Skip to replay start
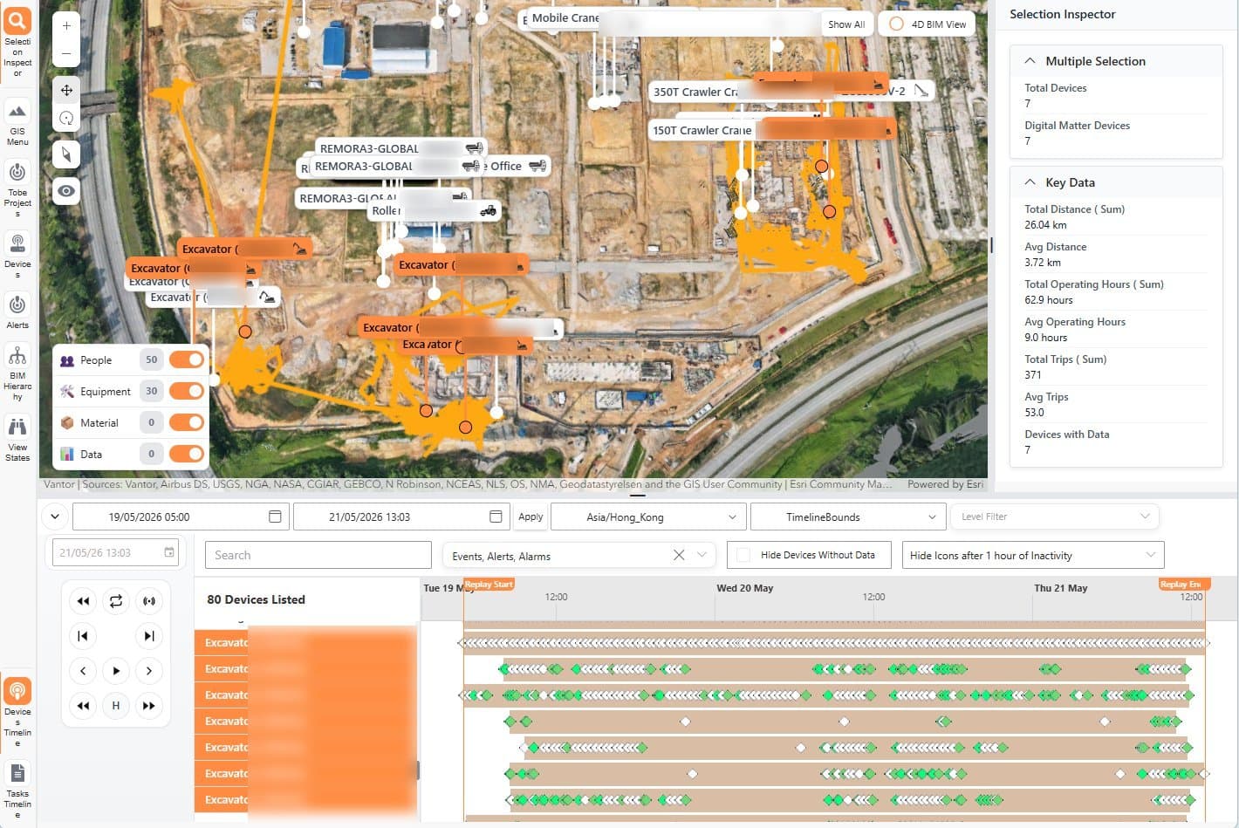Screen dimensions: 1239x828 [83, 635]
